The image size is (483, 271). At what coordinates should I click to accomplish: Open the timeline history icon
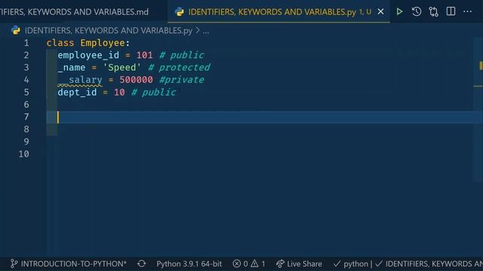(x=417, y=12)
